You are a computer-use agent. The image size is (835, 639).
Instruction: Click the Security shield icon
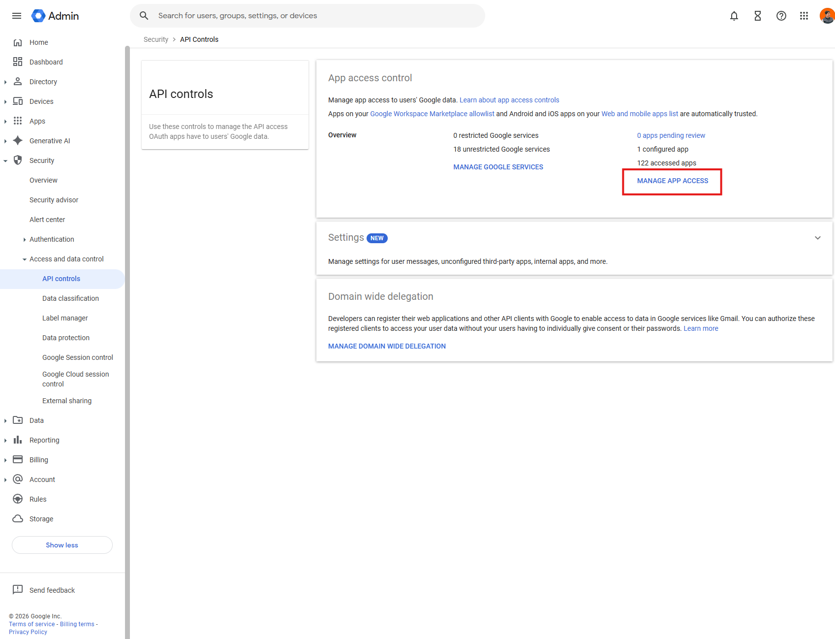click(x=18, y=160)
